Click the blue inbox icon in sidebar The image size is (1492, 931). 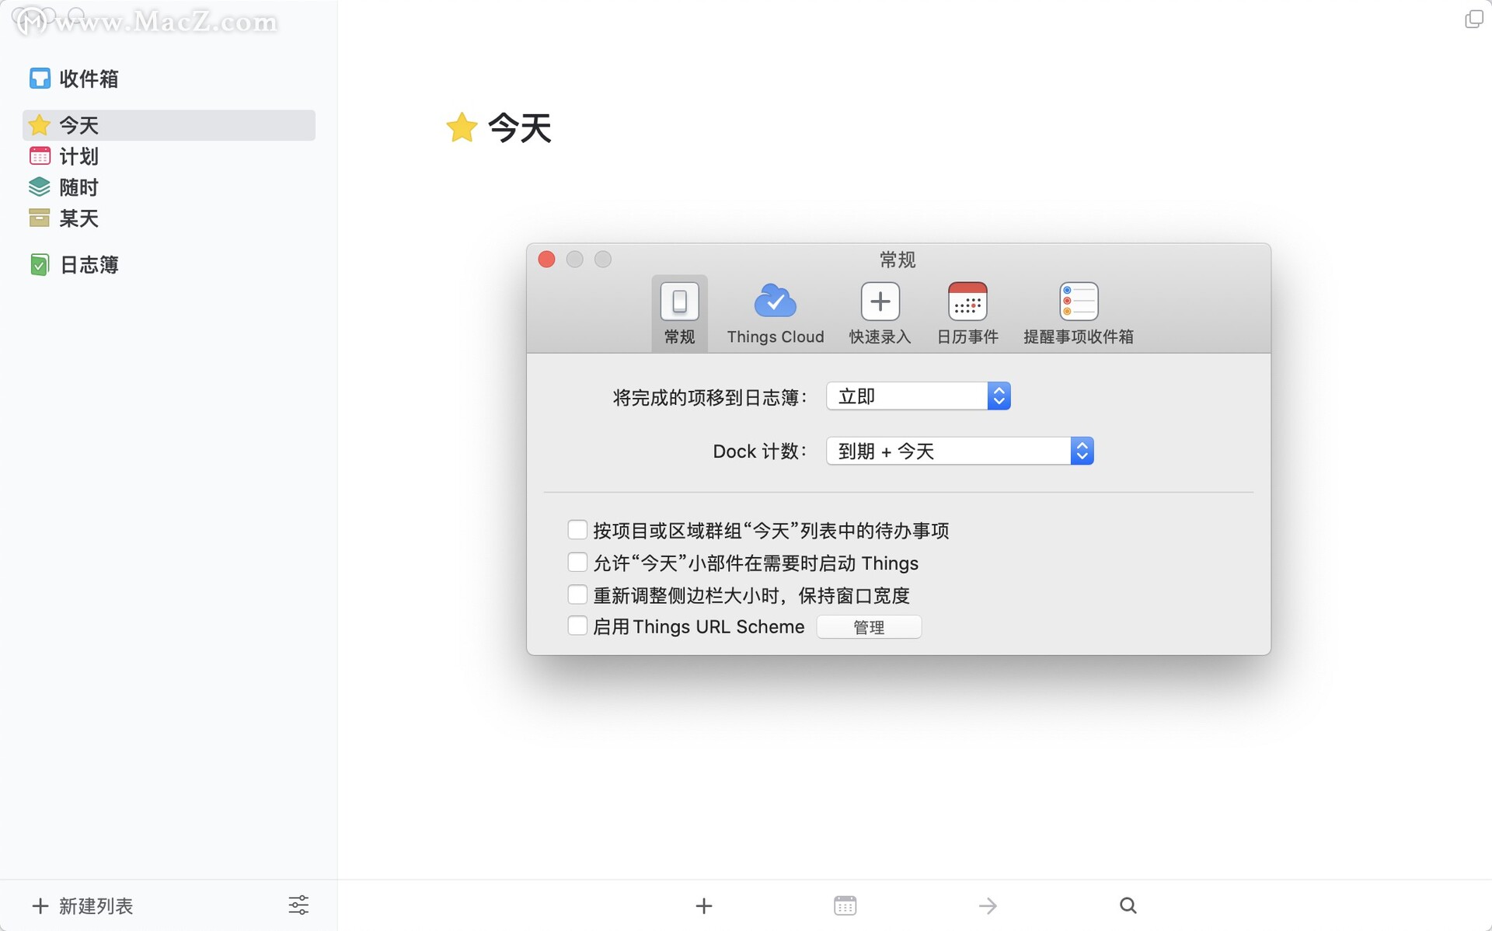40,78
